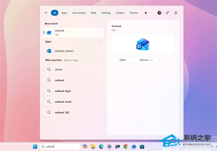Click the Open button for Outlook
Viewport: 217px width, 151px height.
tap(123, 60)
